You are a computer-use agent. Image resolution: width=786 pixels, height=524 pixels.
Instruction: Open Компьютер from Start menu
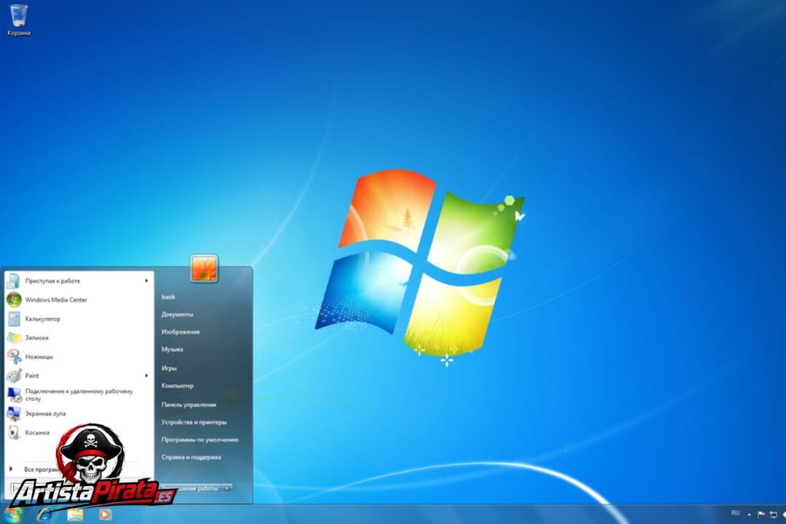(x=178, y=386)
